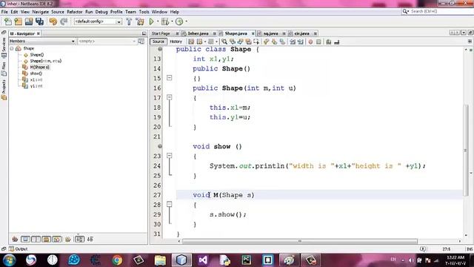Open Chrome from the taskbar
The image size is (474, 267).
[117, 260]
